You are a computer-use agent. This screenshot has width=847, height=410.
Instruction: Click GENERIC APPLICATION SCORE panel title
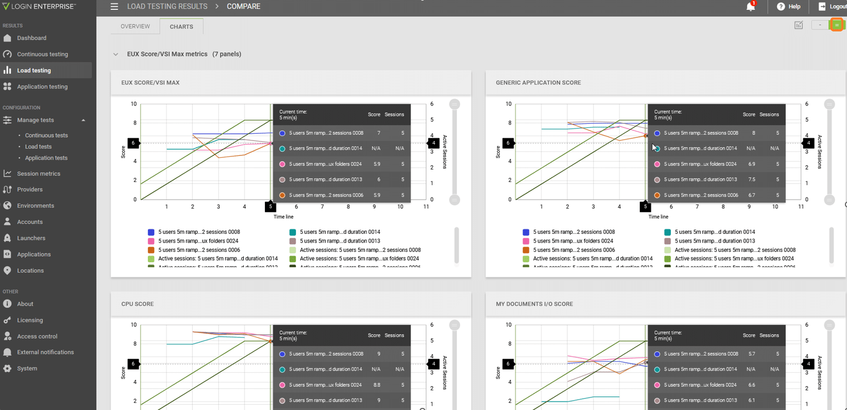pos(539,83)
